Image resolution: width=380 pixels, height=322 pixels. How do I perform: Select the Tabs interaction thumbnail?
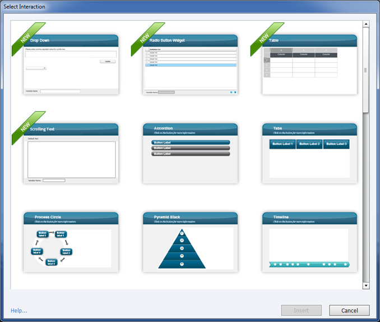(x=309, y=153)
